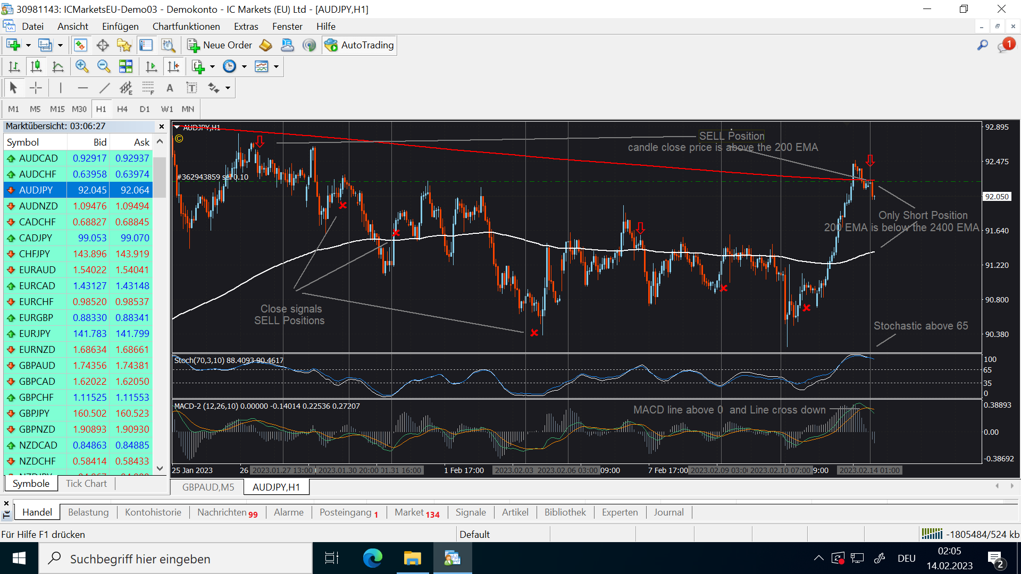The width and height of the screenshot is (1021, 574).
Task: Click the Neue Order button
Action: pyautogui.click(x=220, y=45)
